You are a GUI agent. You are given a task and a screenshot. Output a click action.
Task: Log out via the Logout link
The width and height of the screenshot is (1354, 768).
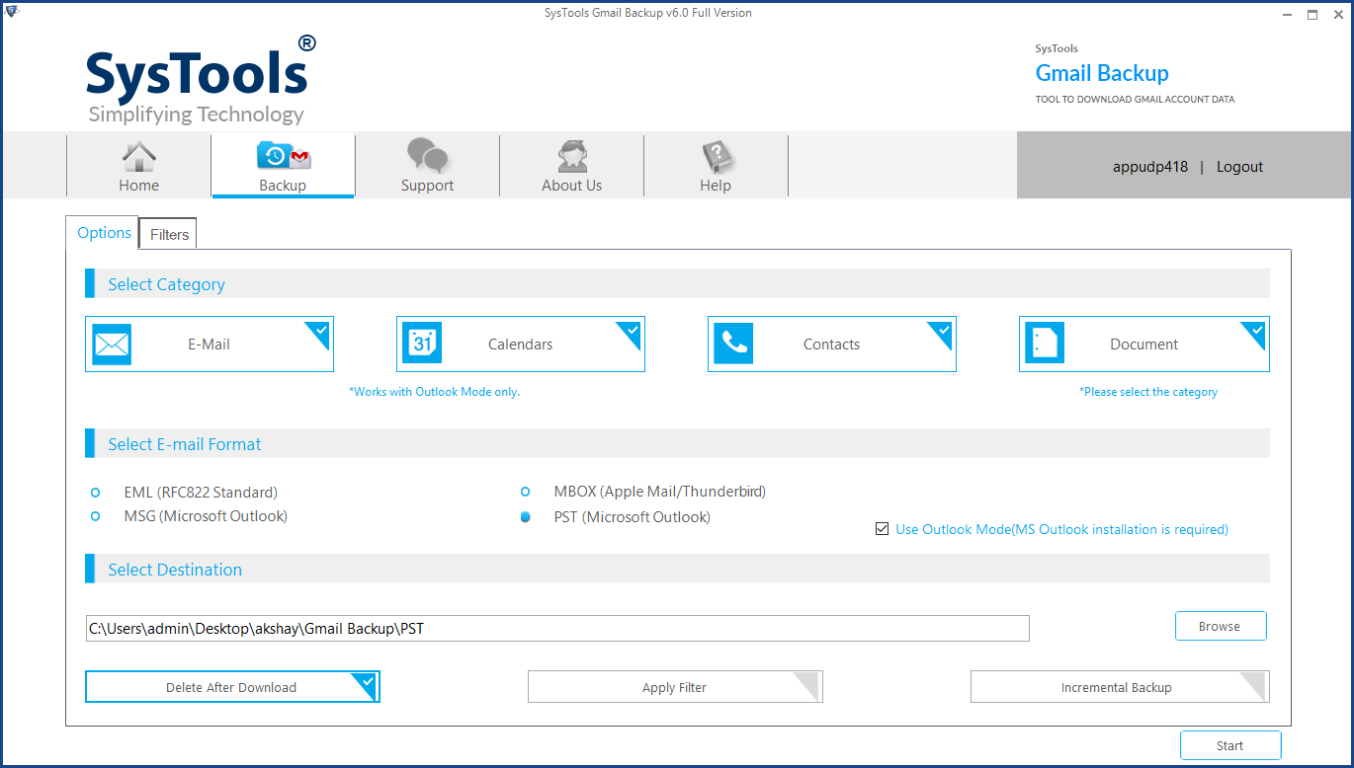click(x=1239, y=167)
